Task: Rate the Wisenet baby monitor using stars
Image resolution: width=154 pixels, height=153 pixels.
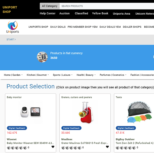Action: click(17, 147)
